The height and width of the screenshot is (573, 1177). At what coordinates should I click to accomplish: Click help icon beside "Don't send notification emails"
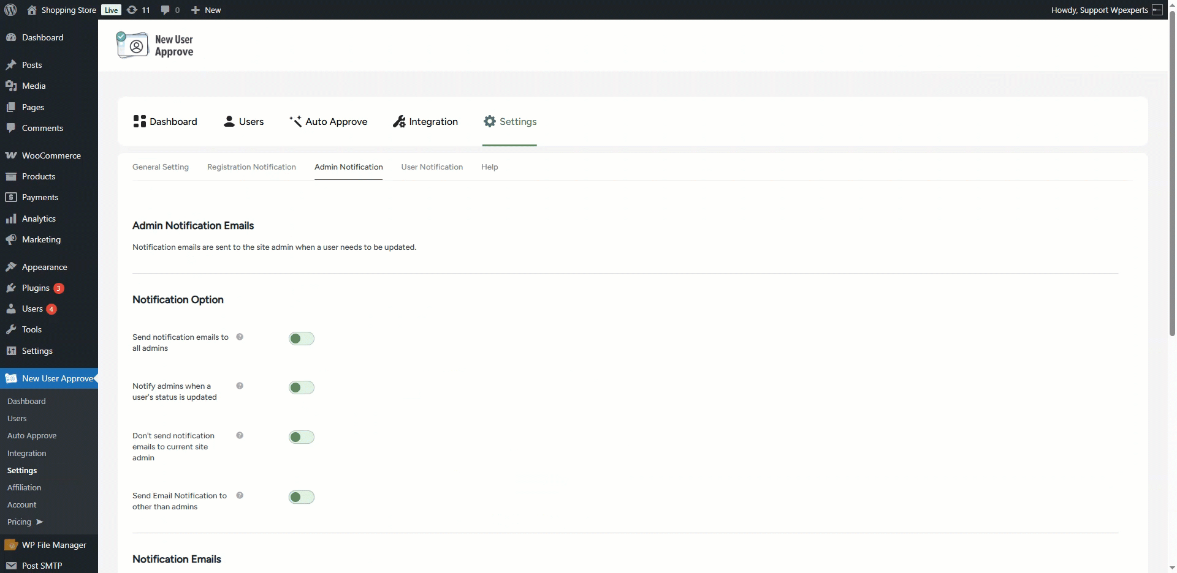pos(240,435)
